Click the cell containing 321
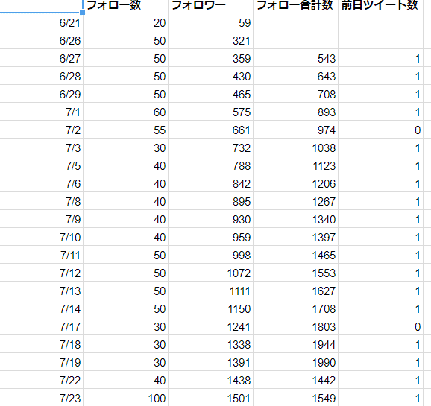 (210, 40)
